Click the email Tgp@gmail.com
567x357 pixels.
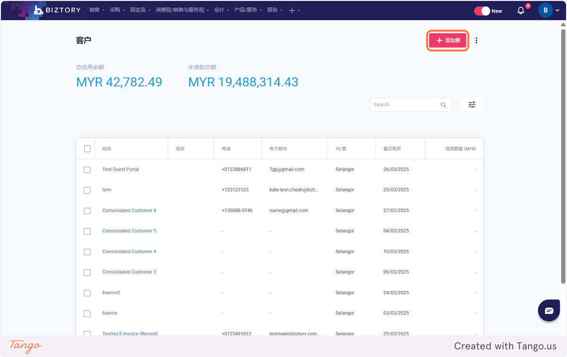287,170
